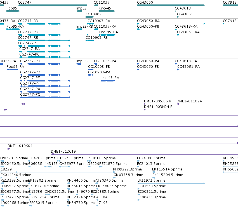
Task: Select protein Pbp95-PA
Action: (12, 69)
